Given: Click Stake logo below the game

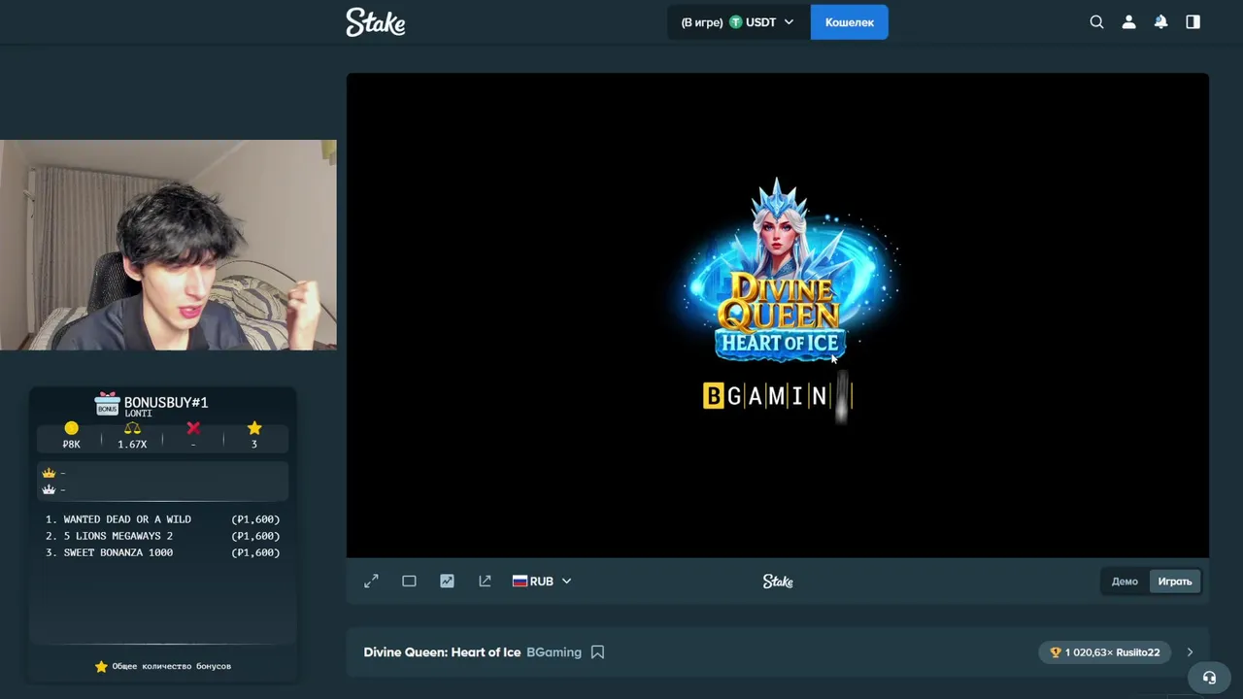Looking at the screenshot, I should click(x=778, y=581).
